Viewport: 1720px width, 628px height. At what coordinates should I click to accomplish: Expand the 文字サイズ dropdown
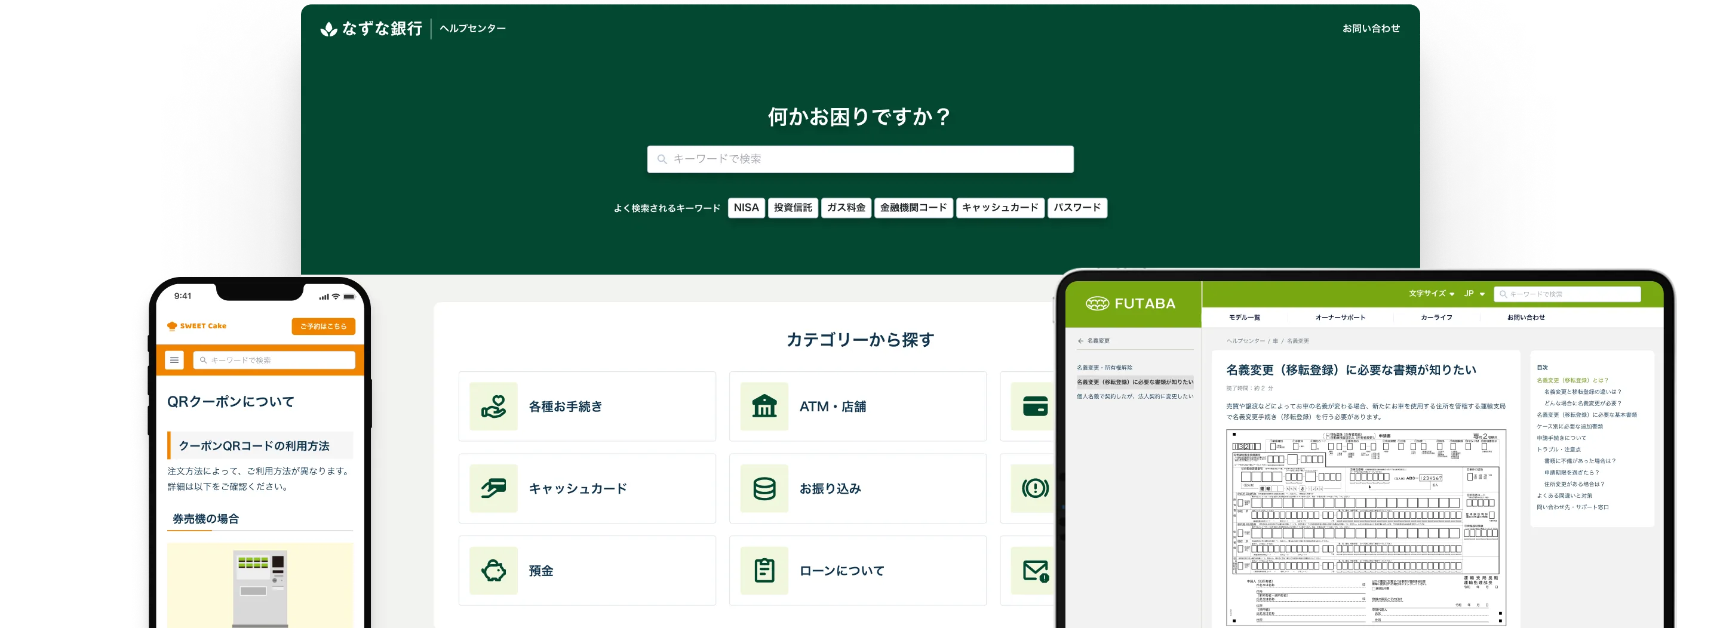click(x=1431, y=294)
